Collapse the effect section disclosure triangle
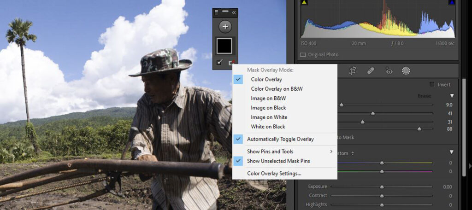This screenshot has height=210, width=472. point(452,152)
